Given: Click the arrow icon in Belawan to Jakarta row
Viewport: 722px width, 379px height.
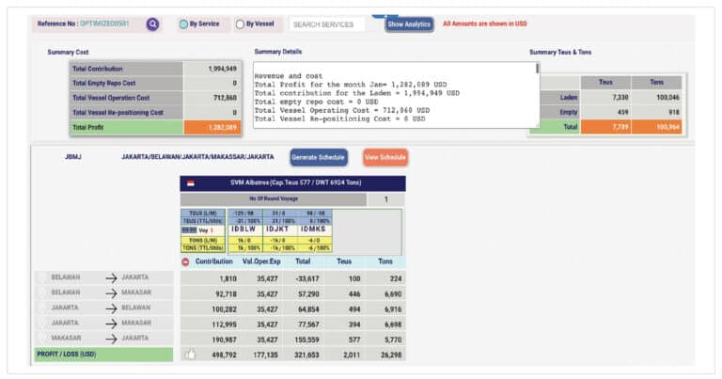Looking at the screenshot, I should point(111,277).
